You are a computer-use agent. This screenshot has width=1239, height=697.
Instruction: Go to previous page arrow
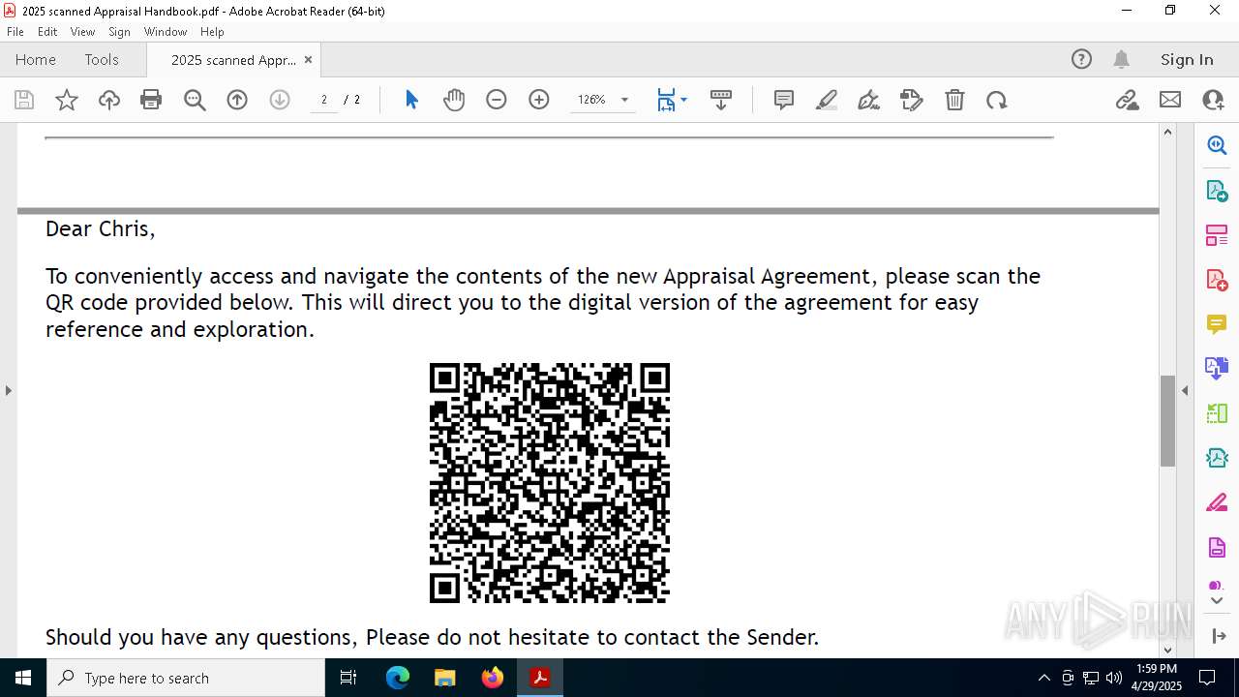click(x=237, y=100)
